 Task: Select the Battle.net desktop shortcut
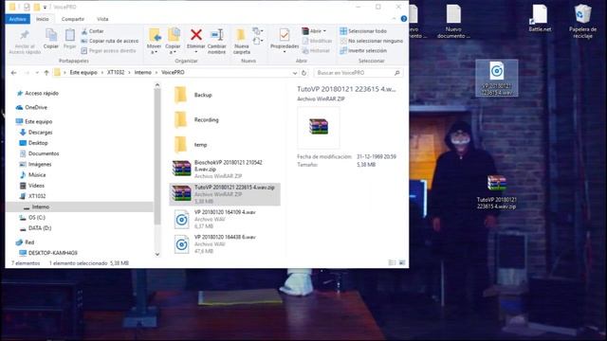(x=540, y=18)
